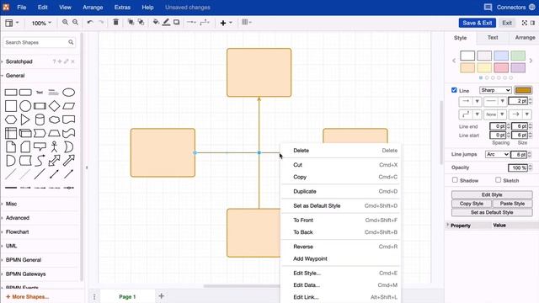The height and width of the screenshot is (303, 539).
Task: Select the cylinder shape in General
Action: point(40,120)
